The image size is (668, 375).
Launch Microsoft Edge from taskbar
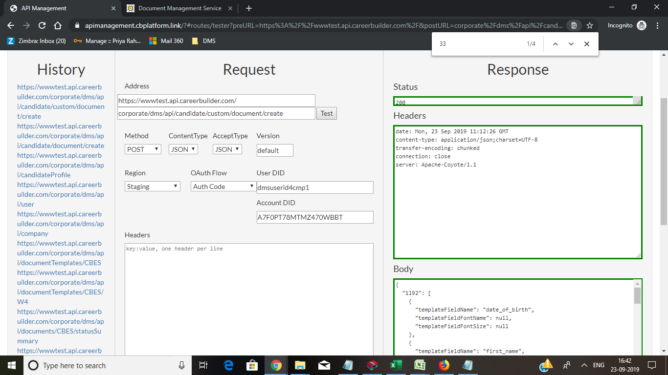pyautogui.click(x=228, y=365)
